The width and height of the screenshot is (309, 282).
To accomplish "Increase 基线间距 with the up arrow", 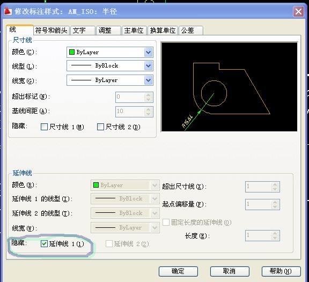I will pyautogui.click(x=149, y=109).
